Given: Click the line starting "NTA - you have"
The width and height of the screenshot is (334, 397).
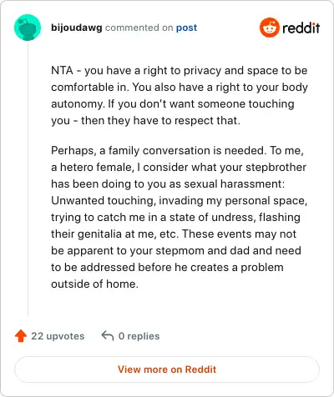Looking at the screenshot, I should [180, 71].
